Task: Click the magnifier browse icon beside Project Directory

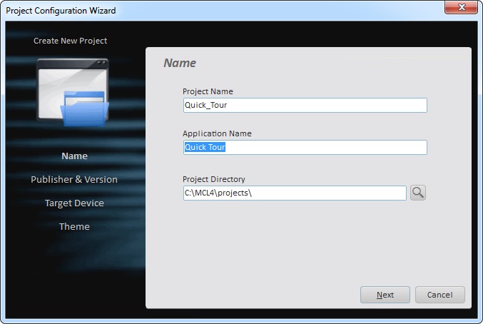Action: click(418, 193)
